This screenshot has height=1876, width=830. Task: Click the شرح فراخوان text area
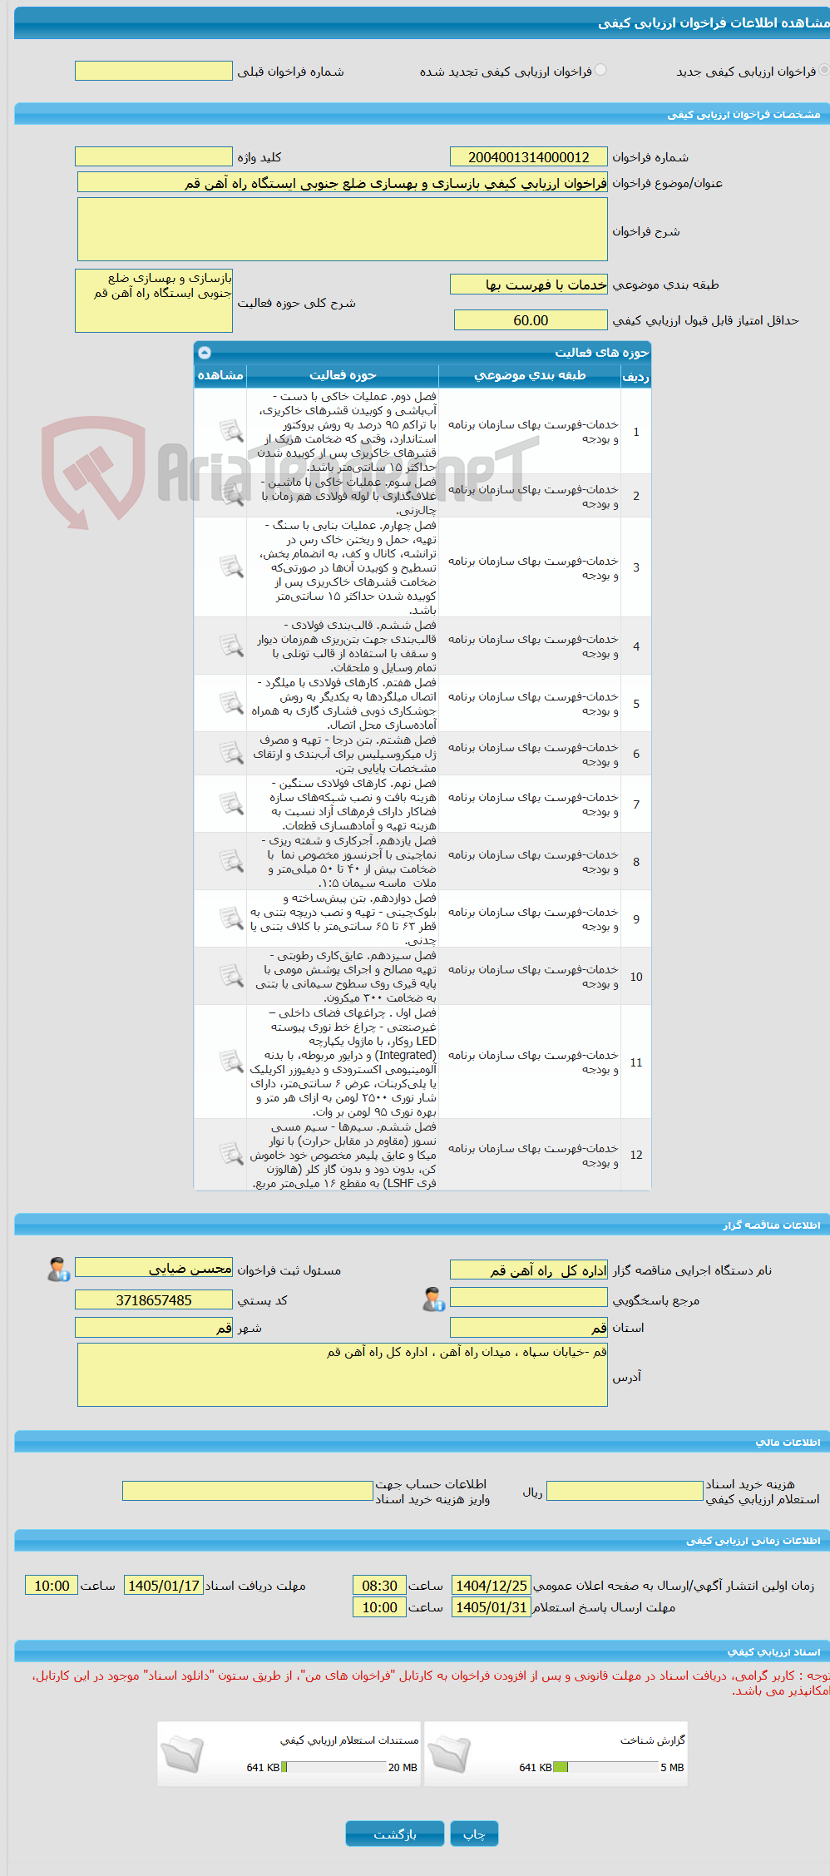pyautogui.click(x=343, y=229)
